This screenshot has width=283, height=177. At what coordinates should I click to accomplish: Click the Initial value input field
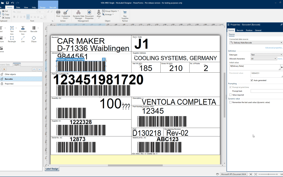[255, 67]
